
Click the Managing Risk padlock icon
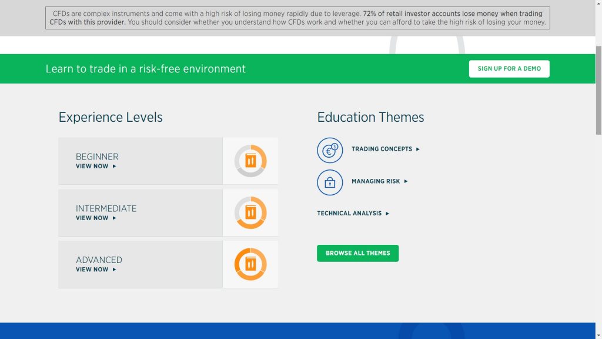click(330, 182)
